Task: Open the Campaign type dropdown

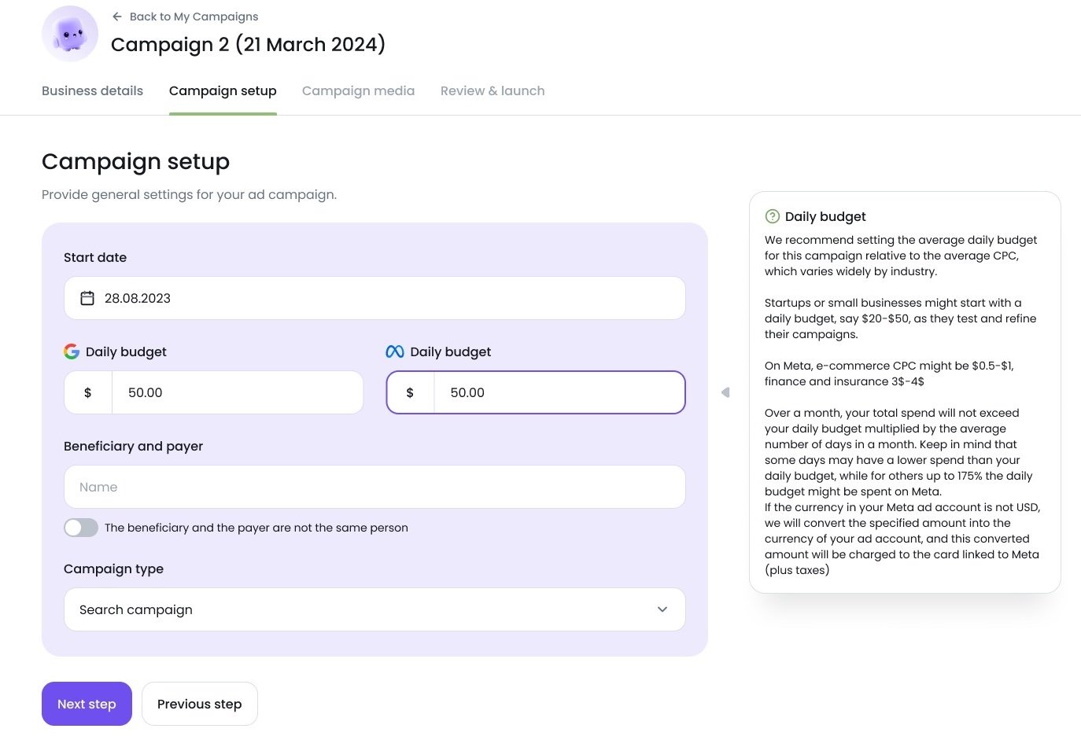Action: tap(374, 609)
